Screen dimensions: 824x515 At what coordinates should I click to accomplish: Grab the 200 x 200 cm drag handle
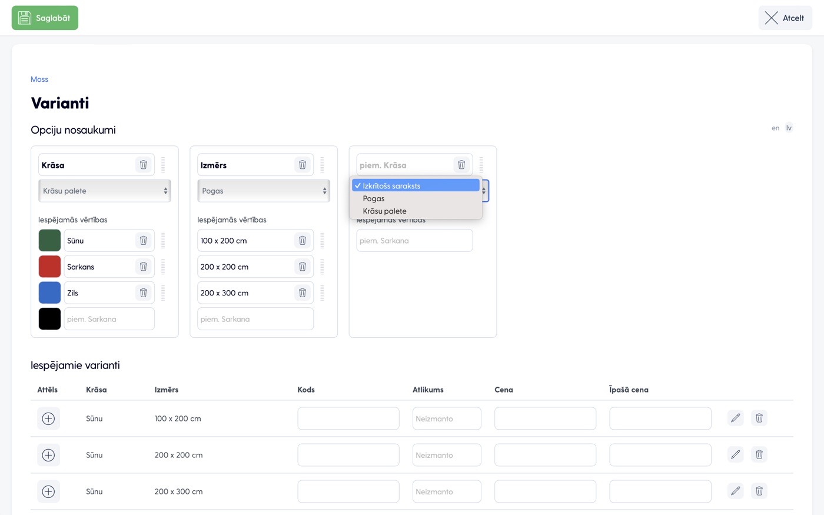tap(322, 267)
